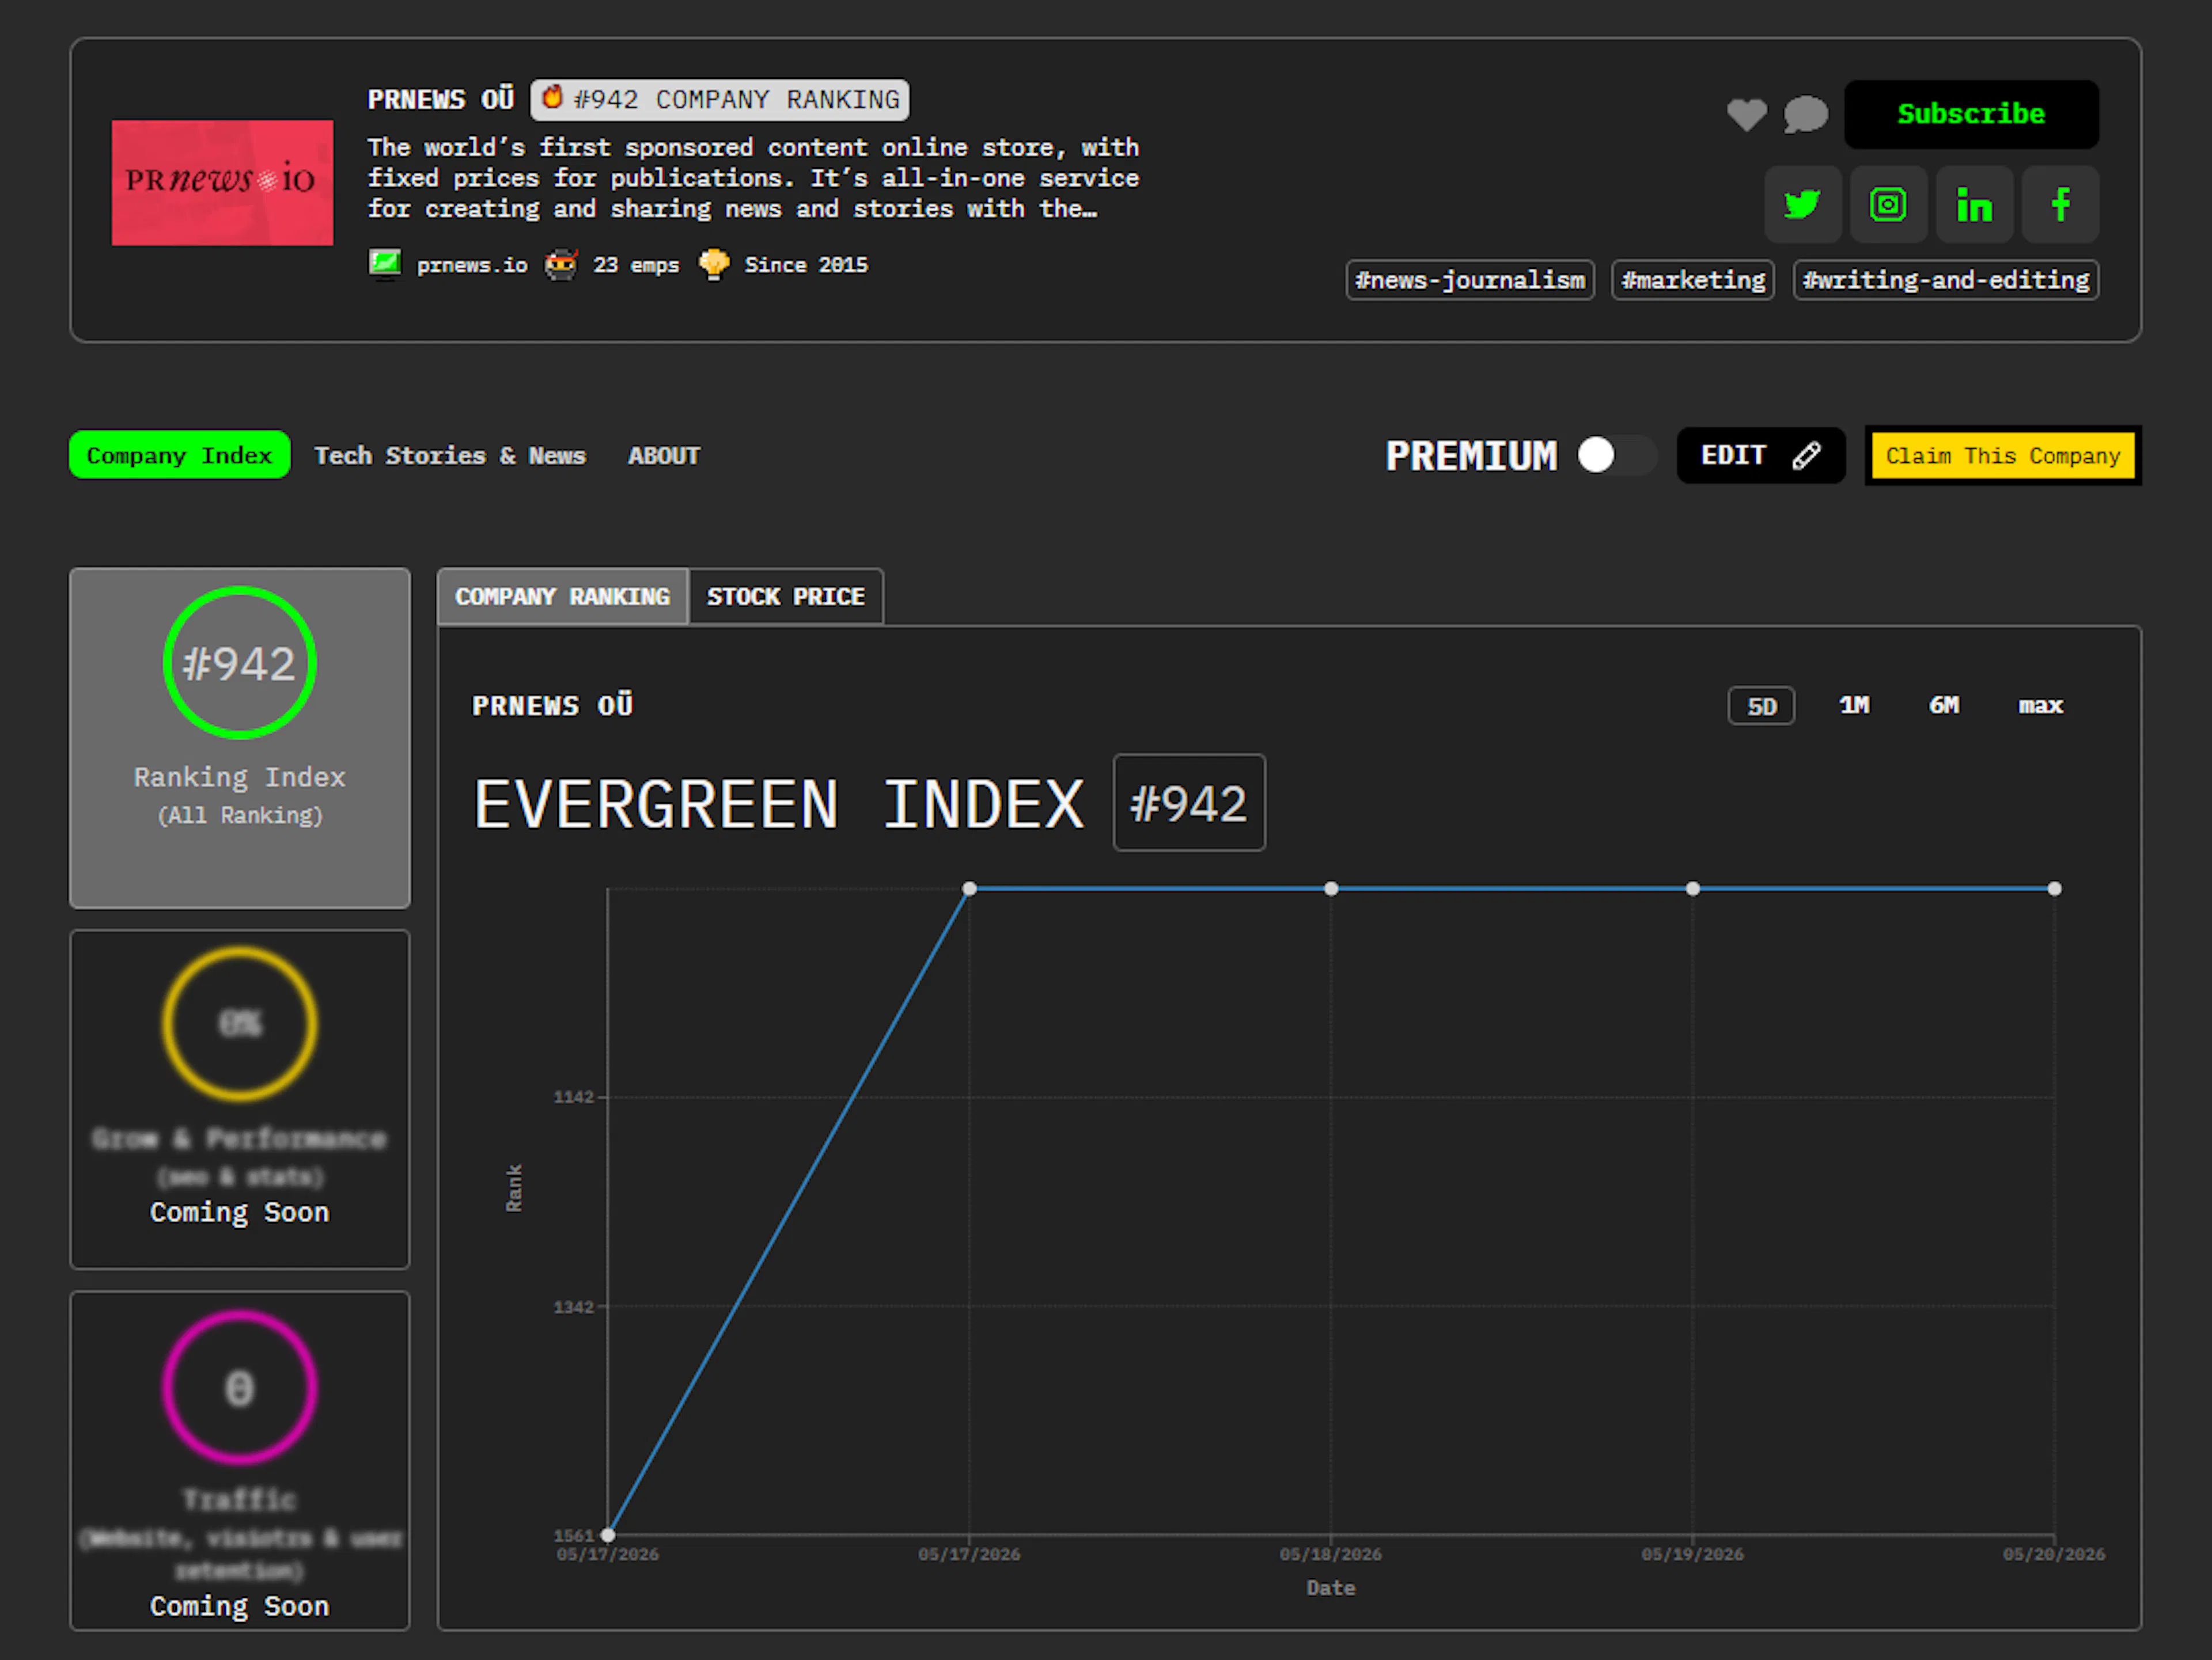Click the heart favorite icon
The image size is (2212, 1660).
tap(1746, 114)
